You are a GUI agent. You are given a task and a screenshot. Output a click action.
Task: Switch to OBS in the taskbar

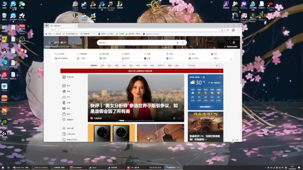(x=40, y=168)
